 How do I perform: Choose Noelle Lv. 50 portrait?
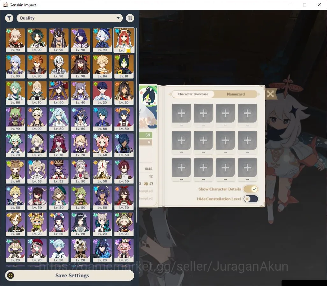pyautogui.click(x=81, y=172)
